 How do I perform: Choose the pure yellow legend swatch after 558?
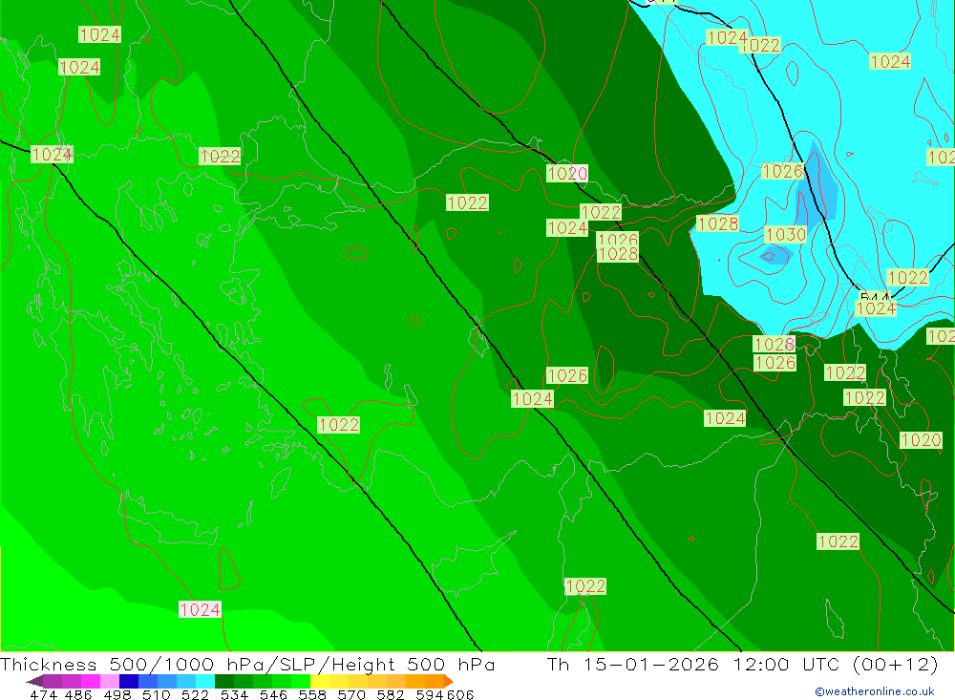pos(320,681)
